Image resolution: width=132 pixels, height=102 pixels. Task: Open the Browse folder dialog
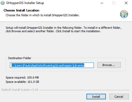(109, 65)
